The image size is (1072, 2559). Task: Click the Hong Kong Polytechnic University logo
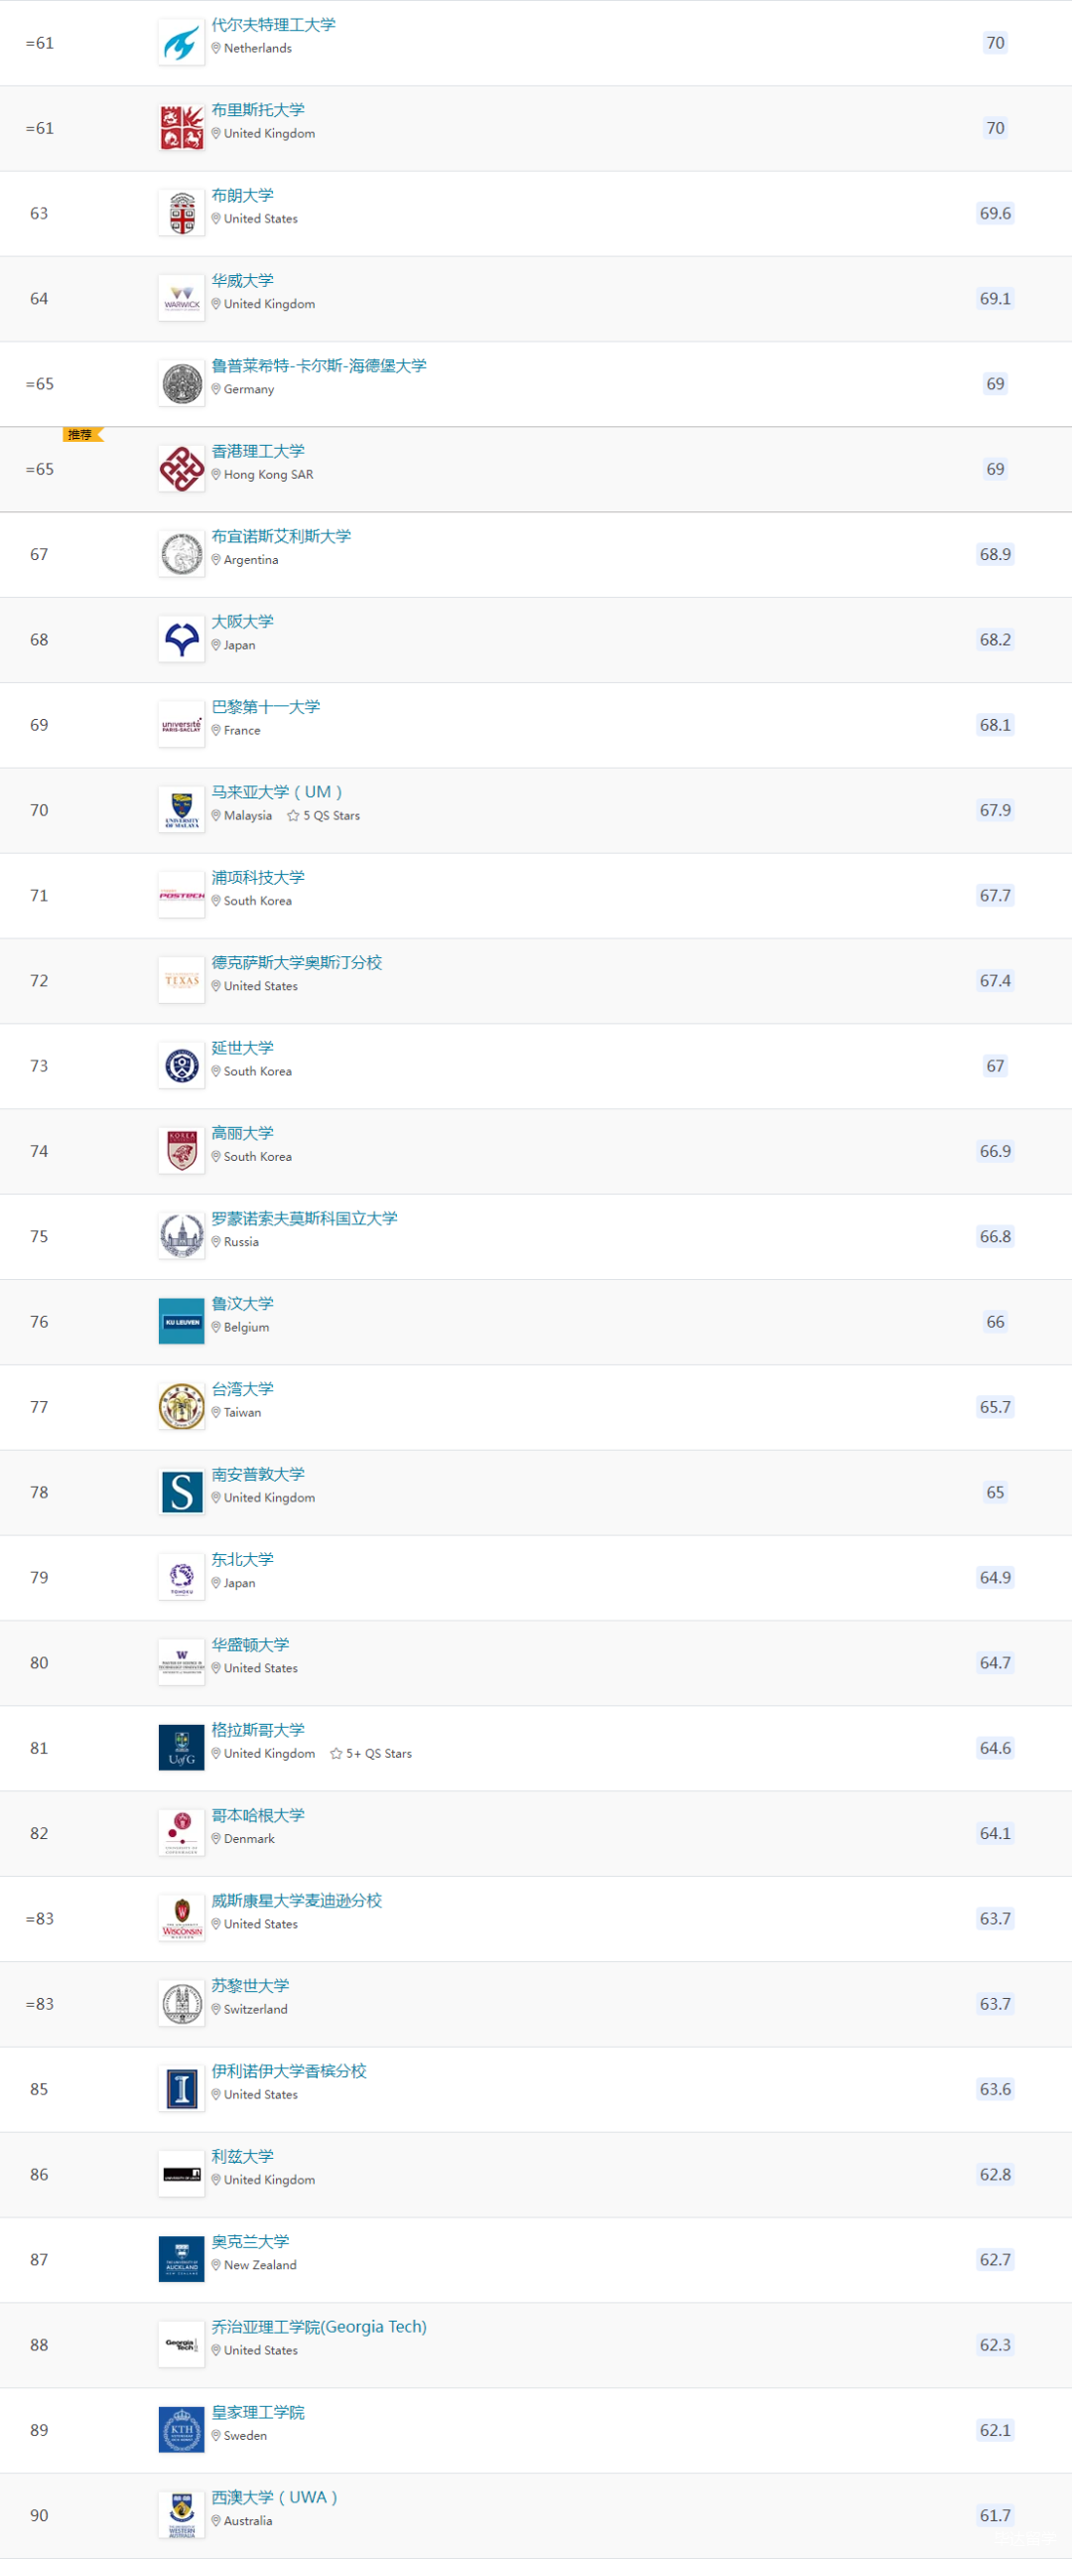click(182, 470)
